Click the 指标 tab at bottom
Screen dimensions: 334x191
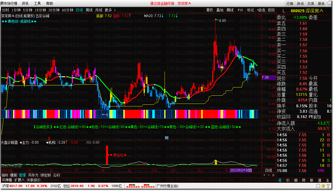(x=5, y=175)
